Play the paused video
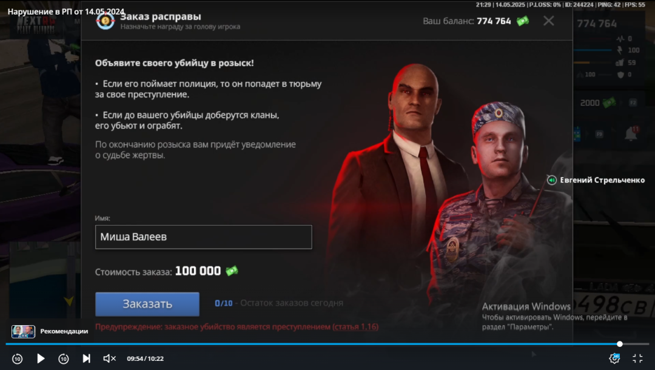Screen dimensions: 655x370 point(41,358)
